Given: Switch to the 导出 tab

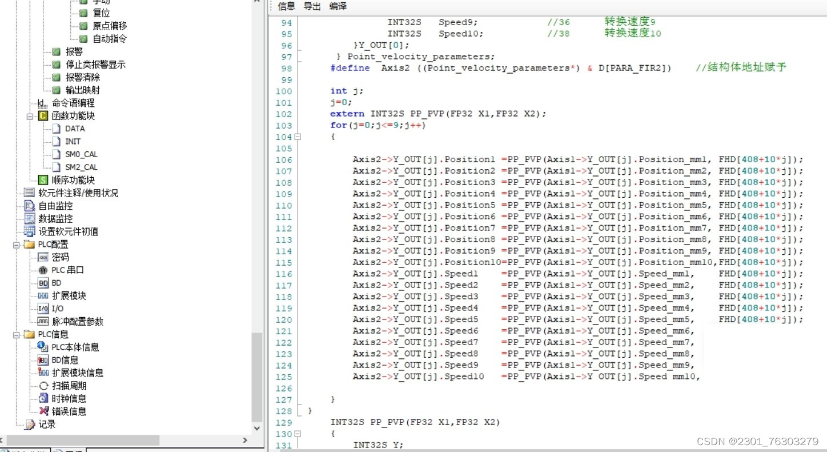Looking at the screenshot, I should pyautogui.click(x=312, y=6).
